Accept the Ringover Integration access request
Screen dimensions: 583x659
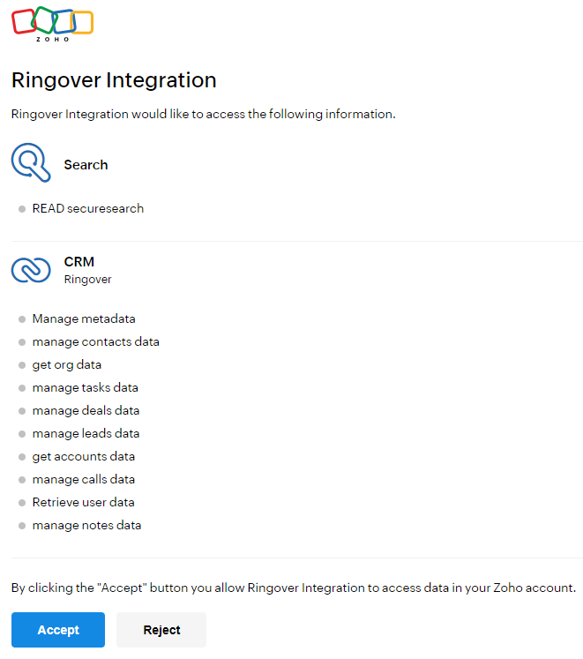point(58,630)
